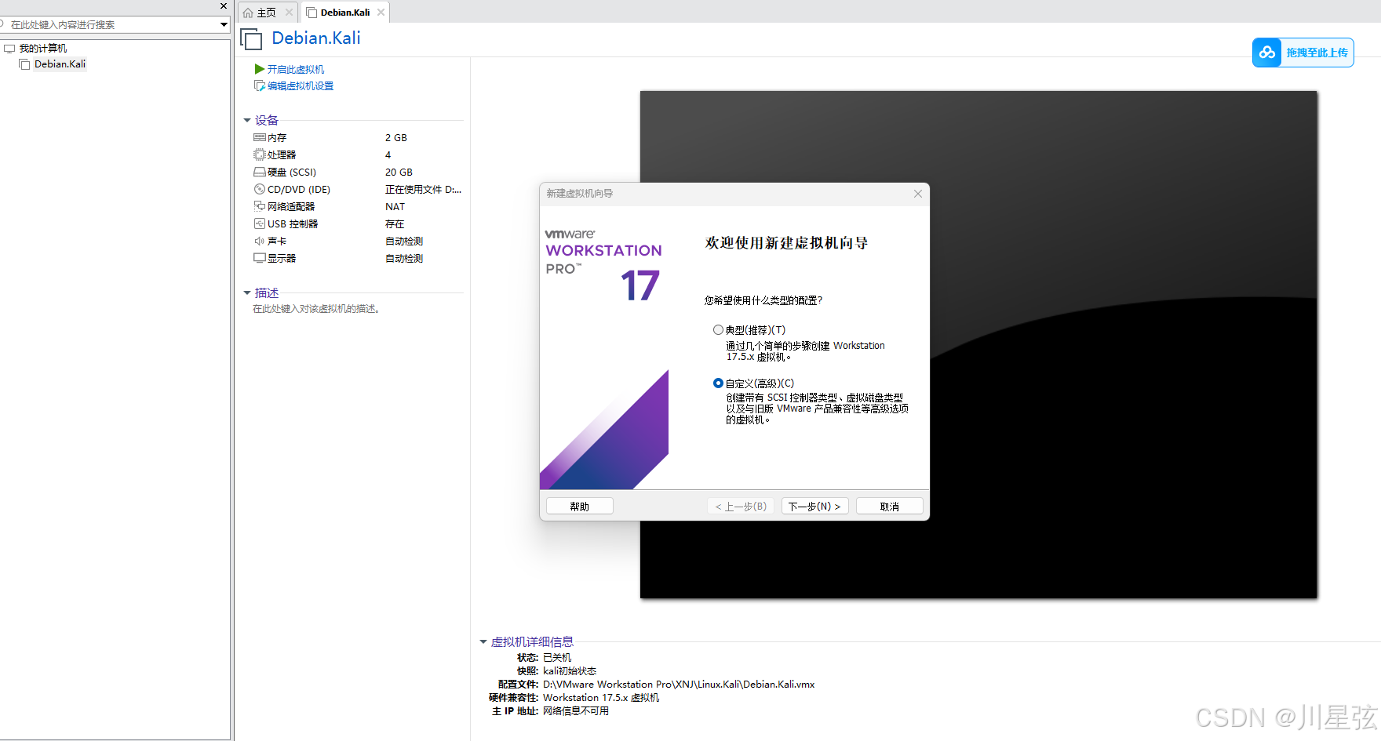Click the config file path Debian.Kali.vmx
The width and height of the screenshot is (1381, 741).
point(679,685)
